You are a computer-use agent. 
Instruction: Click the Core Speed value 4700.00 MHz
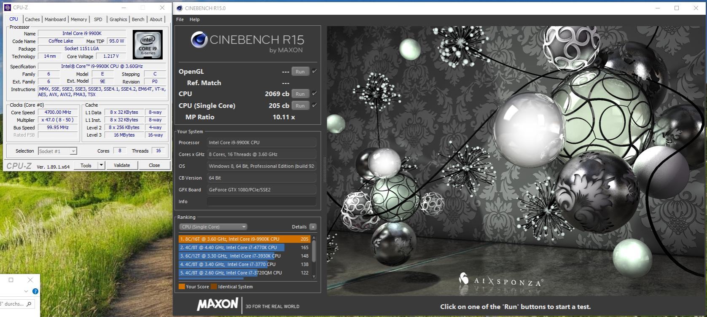click(x=58, y=112)
